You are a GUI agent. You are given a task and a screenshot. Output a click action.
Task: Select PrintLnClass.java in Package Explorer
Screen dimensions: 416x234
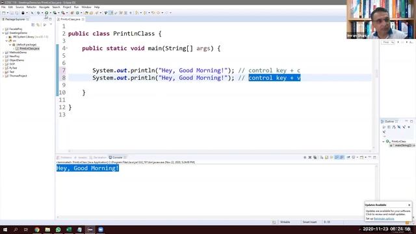29,49
